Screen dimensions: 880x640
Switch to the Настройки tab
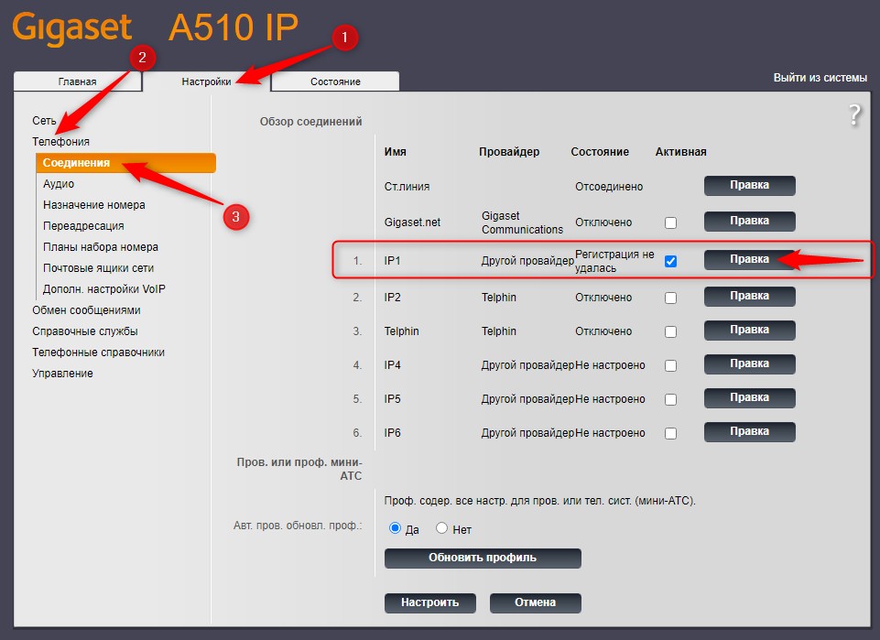tap(207, 81)
